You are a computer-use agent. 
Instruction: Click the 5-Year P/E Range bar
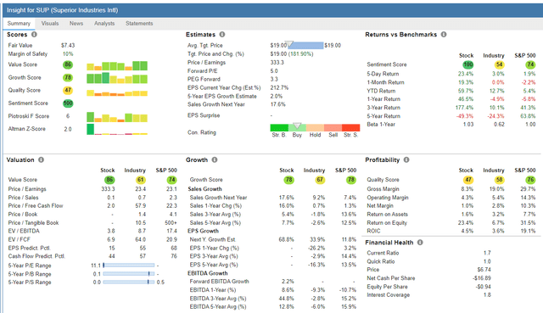[x=129, y=265]
